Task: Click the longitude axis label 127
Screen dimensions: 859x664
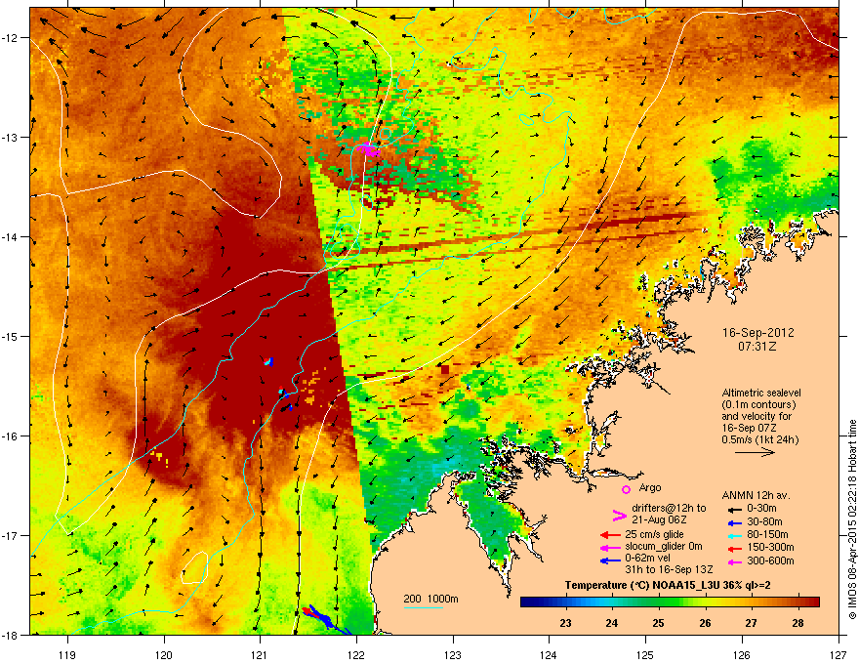Action: coord(839,654)
